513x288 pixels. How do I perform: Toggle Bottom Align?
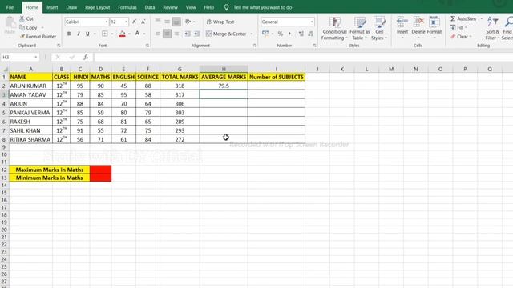pyautogui.click(x=176, y=22)
